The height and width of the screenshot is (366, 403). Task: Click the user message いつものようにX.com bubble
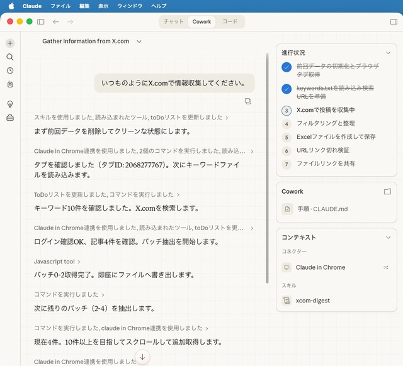click(x=174, y=83)
